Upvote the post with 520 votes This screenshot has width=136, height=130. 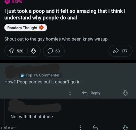[x=12, y=51]
